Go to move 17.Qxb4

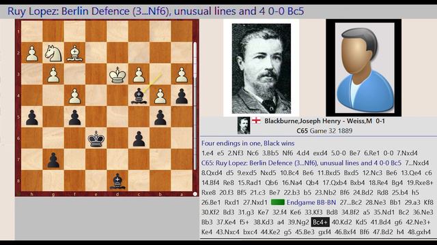[x=335, y=183]
